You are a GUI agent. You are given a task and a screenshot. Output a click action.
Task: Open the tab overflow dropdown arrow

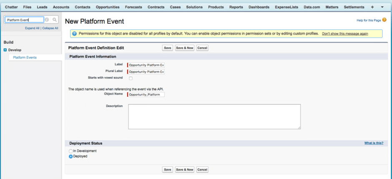pos(382,7)
